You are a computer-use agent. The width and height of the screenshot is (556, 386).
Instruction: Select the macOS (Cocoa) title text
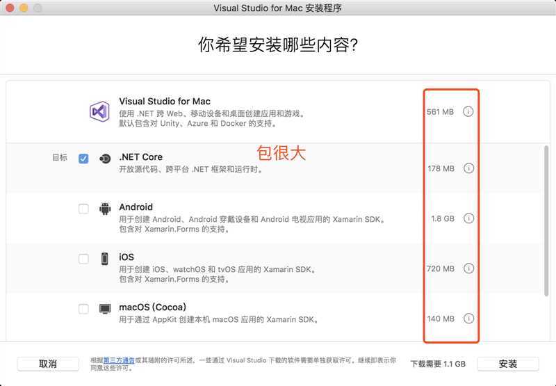pos(152,307)
